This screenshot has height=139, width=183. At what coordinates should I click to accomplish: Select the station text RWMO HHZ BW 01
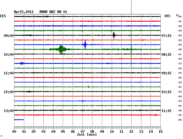(53, 12)
